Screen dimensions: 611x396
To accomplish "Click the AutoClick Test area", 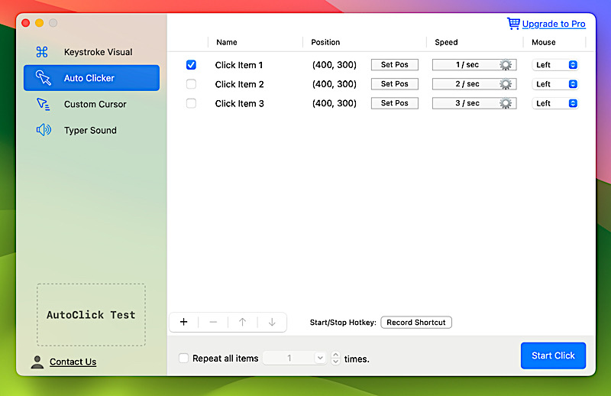I will point(91,315).
